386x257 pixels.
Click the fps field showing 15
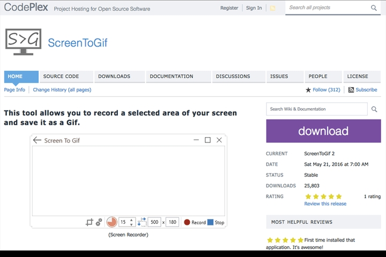click(x=127, y=222)
